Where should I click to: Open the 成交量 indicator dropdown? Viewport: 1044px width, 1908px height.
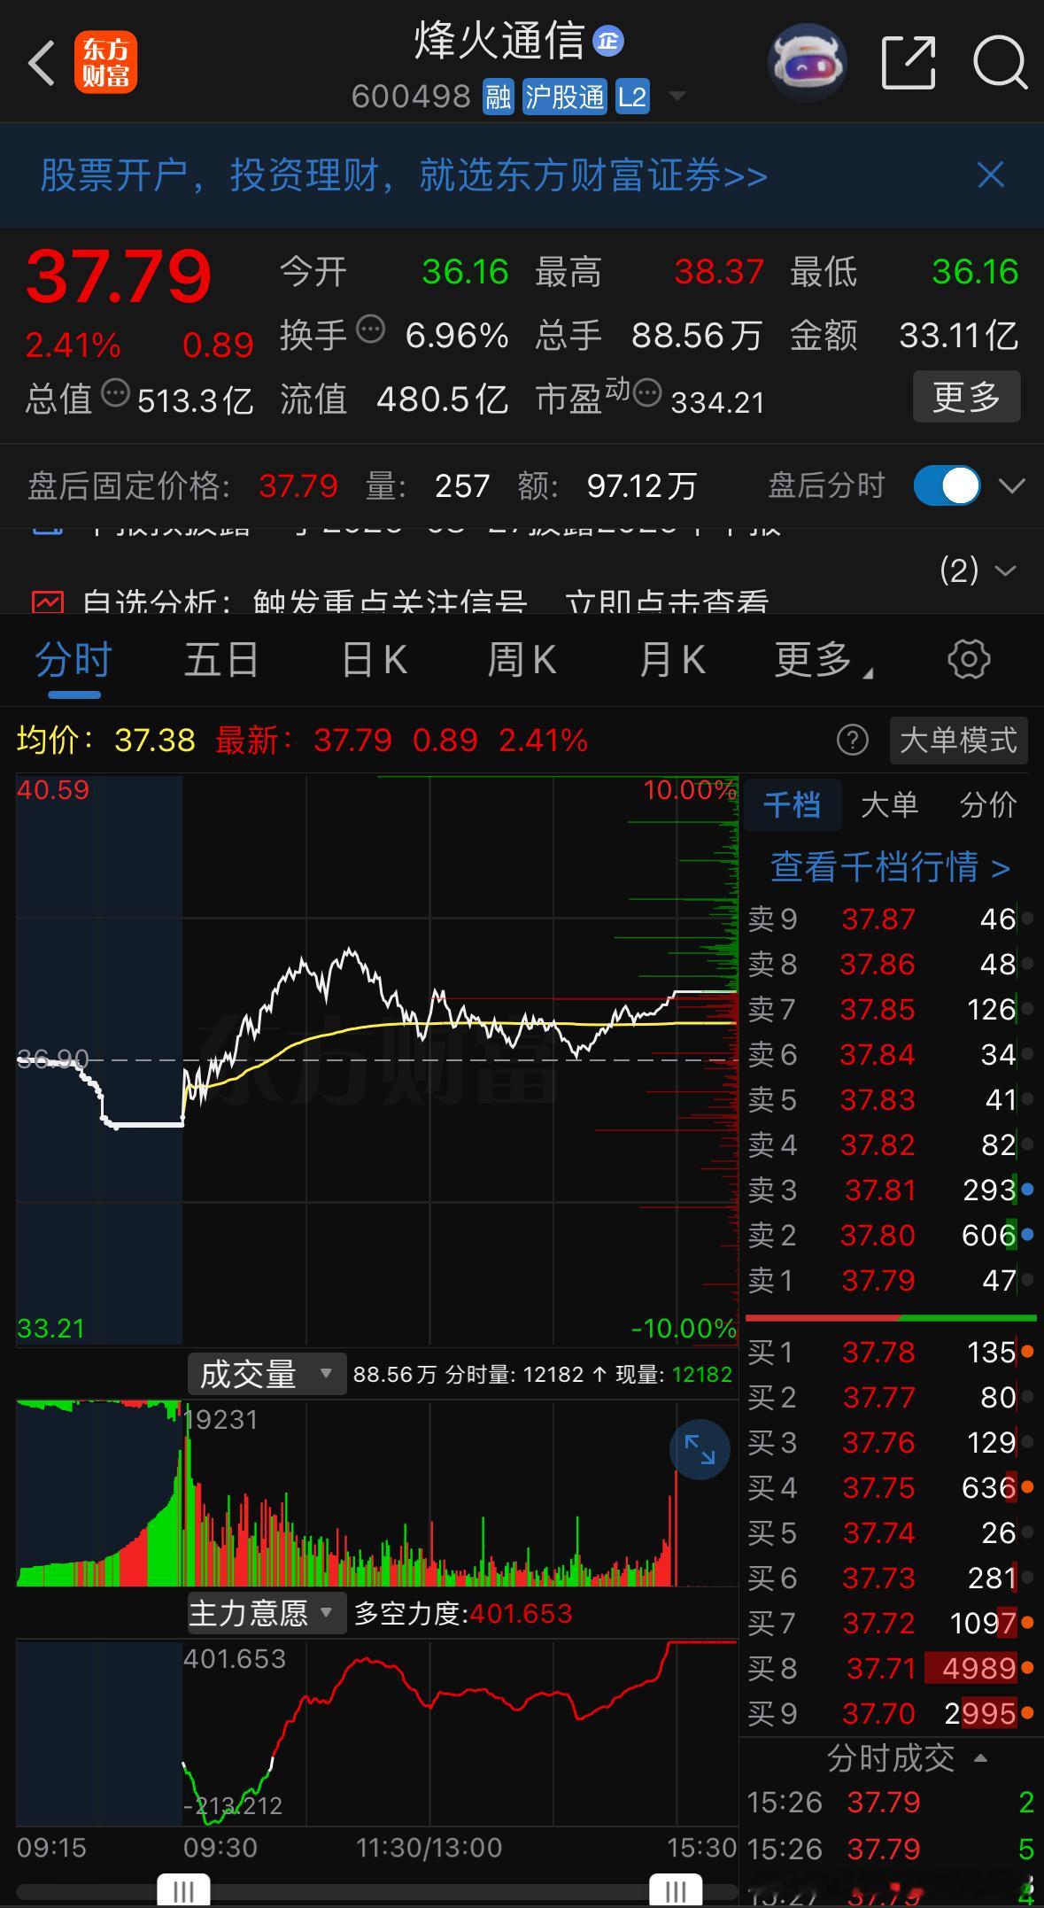pos(267,1374)
